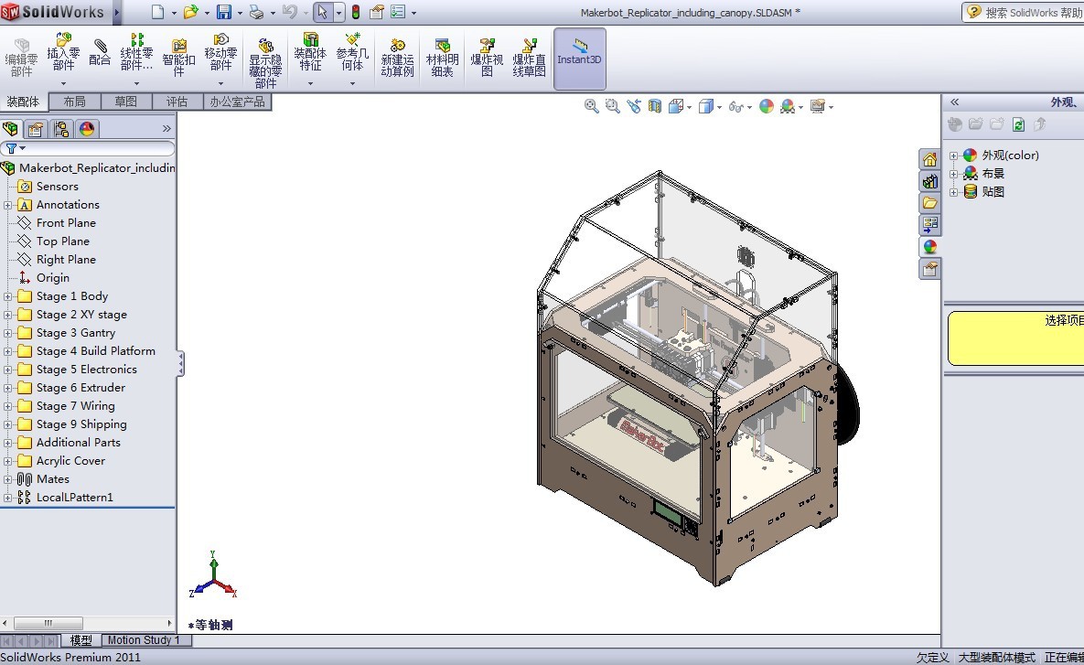Click the Rebuild traffic light icon
Viewport: 1084px width, 665px height.
click(356, 12)
